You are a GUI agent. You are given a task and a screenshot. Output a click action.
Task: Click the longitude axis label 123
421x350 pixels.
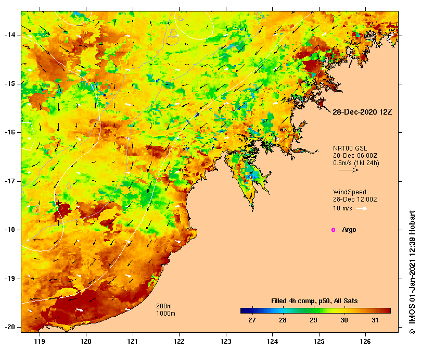[226, 341]
